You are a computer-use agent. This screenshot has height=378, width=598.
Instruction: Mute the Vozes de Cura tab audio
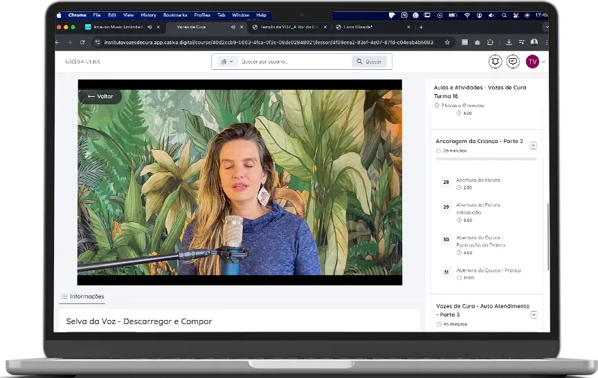232,27
